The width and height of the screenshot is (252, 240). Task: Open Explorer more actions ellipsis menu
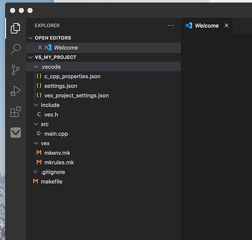click(x=171, y=26)
